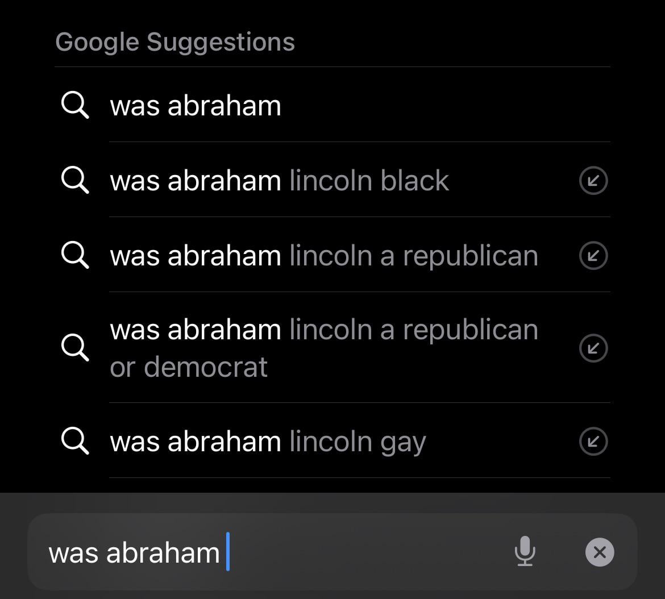Tap search icon beside single-line "lincoln a republican"
The width and height of the screenshot is (665, 599).
point(75,256)
